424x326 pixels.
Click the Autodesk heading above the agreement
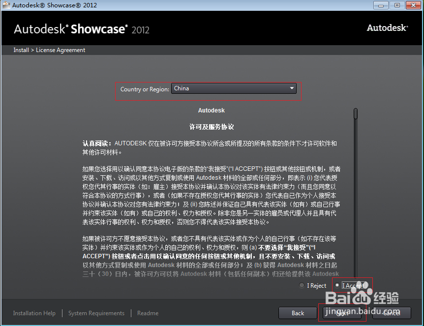[x=212, y=110]
